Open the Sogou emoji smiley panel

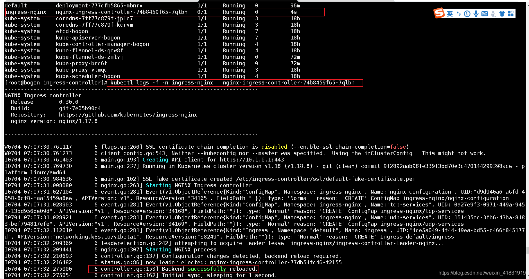467,13
